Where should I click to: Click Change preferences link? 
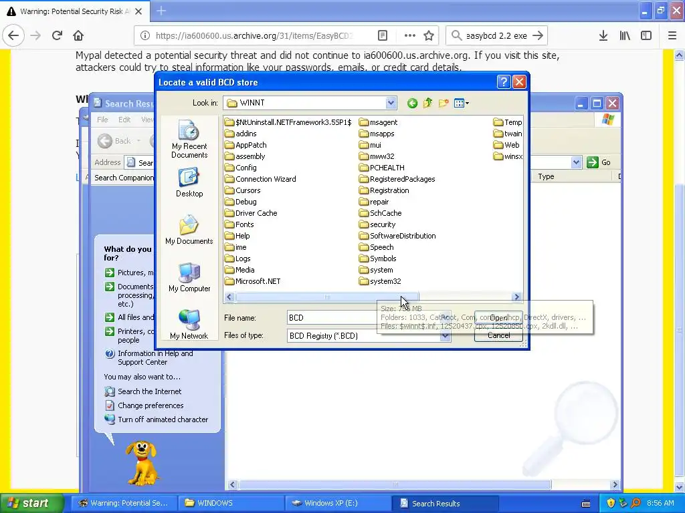point(151,405)
